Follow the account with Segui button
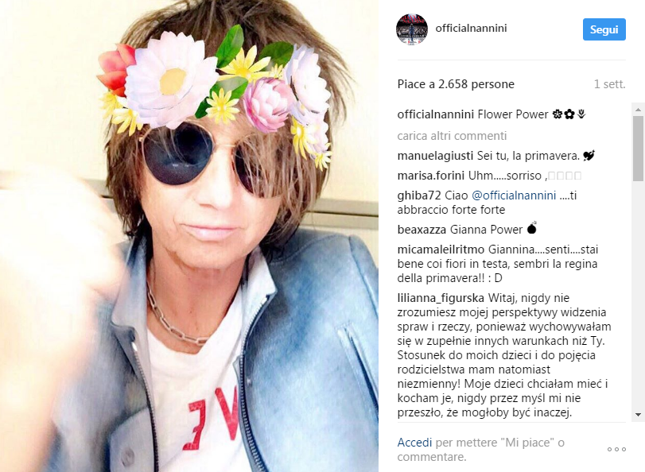 604,29
